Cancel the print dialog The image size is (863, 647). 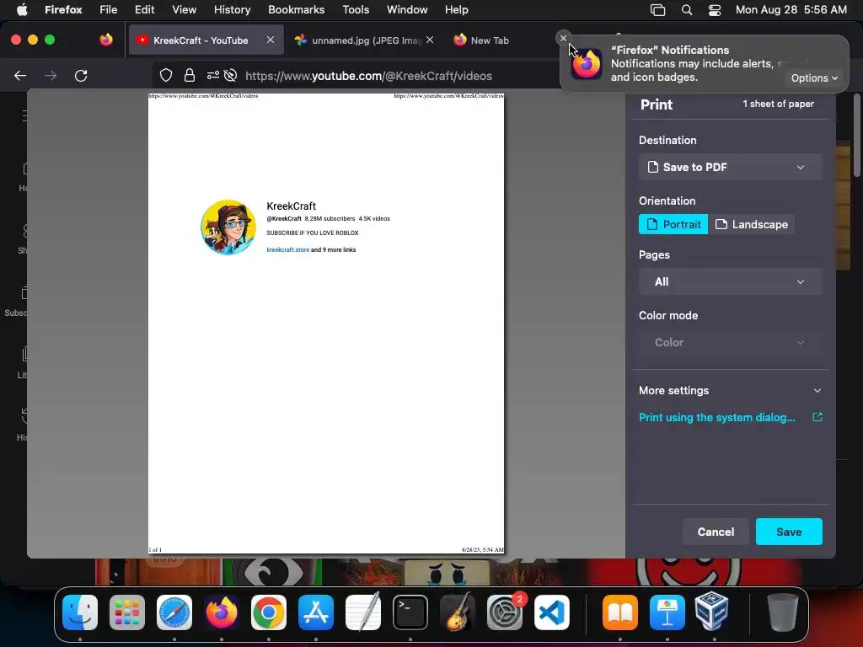pos(716,532)
